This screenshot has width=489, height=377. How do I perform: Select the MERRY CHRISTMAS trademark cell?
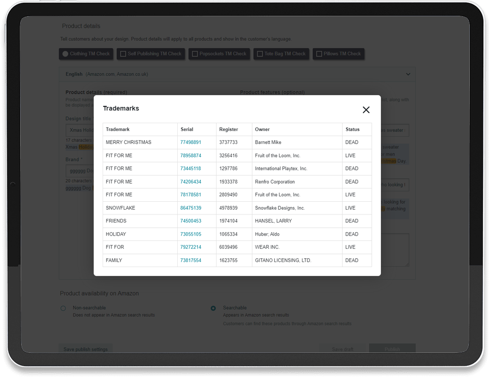tap(140, 142)
